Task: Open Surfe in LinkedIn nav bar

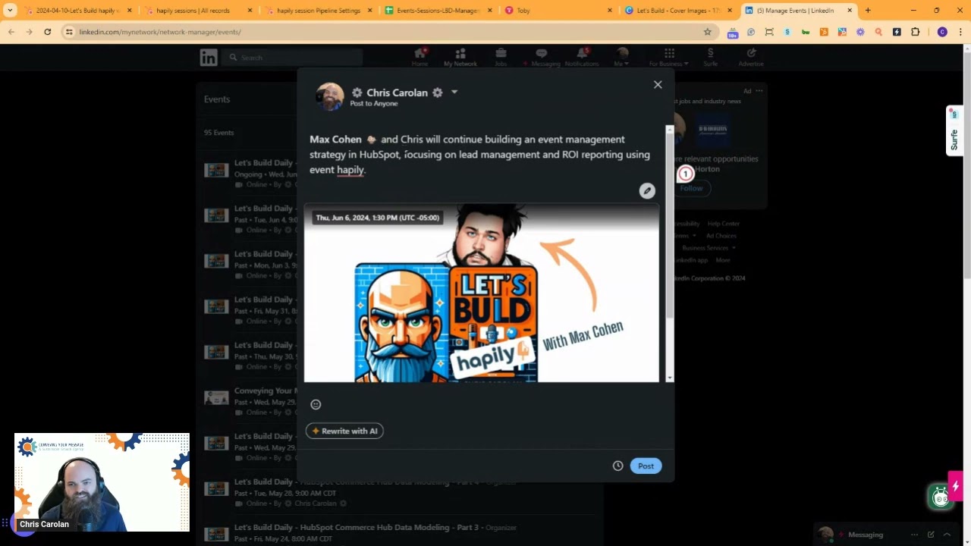Action: 710,57
